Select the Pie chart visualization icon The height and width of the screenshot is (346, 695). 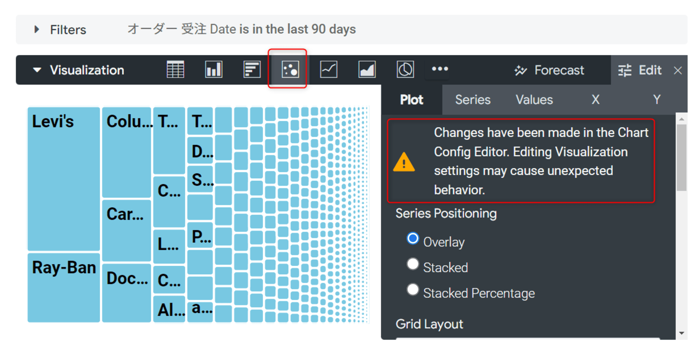pyautogui.click(x=405, y=70)
